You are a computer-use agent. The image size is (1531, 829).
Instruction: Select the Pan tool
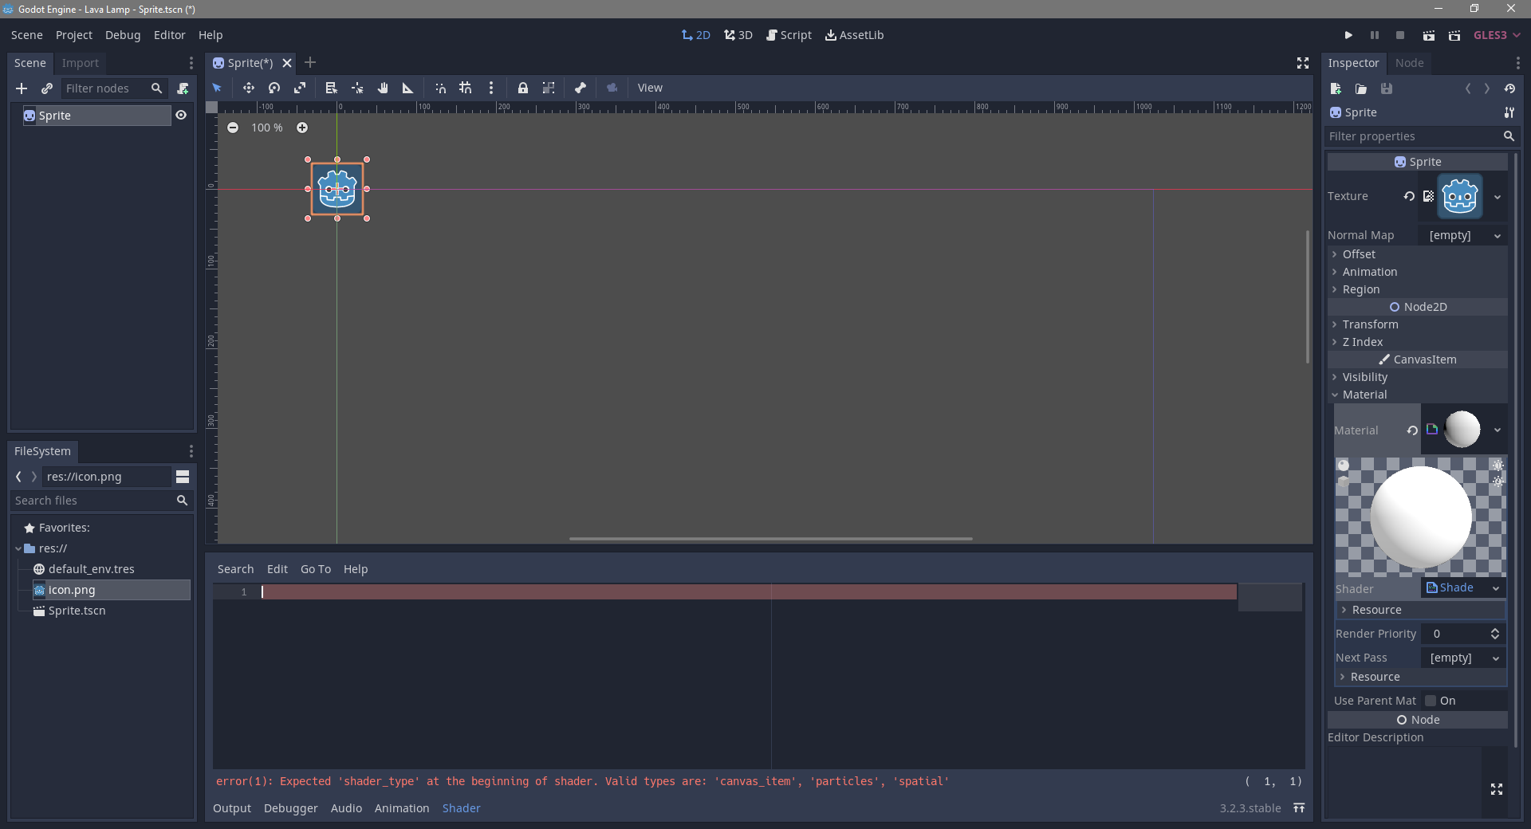(383, 88)
